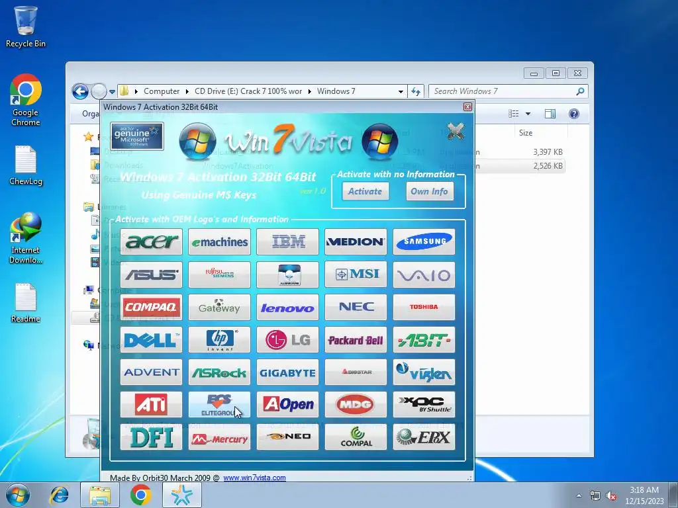
Task: Open the Own Info option
Action: click(429, 191)
